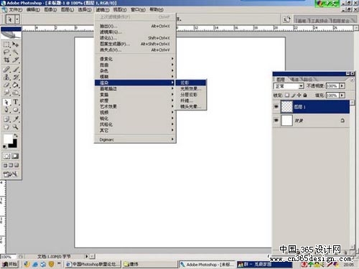Expand the fill 100% slider arrow
The image size is (359, 269).
pos(342,95)
